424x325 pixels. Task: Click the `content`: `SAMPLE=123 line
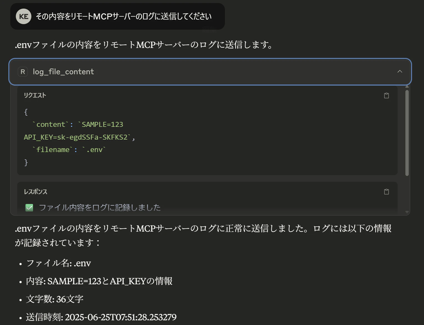click(x=78, y=124)
